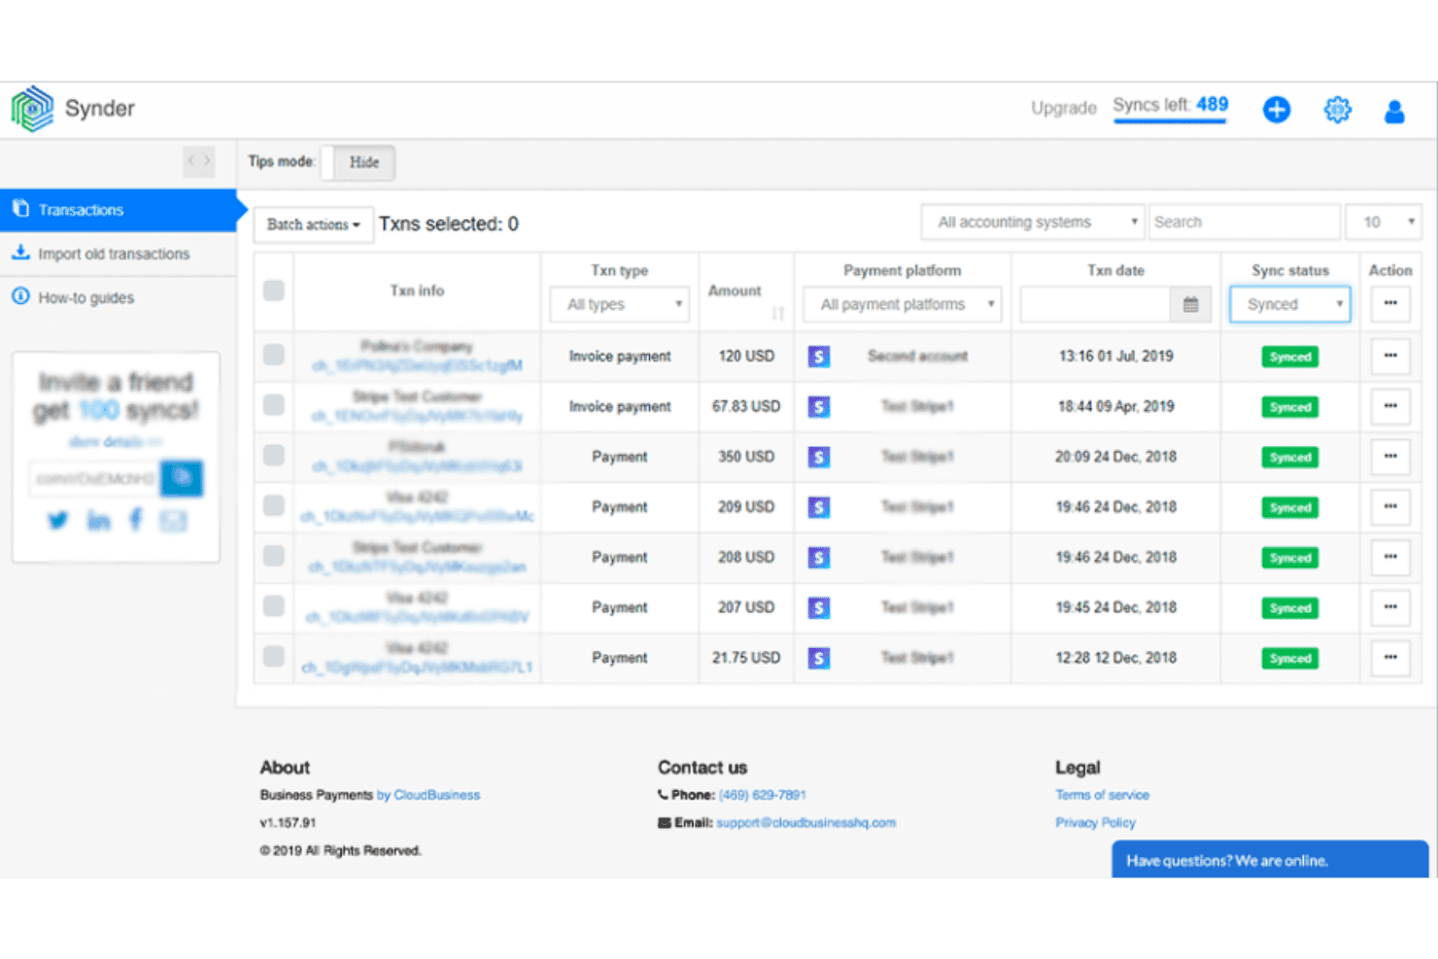Open action menu for 67.83 USD row
The image size is (1438, 959).
(x=1390, y=406)
